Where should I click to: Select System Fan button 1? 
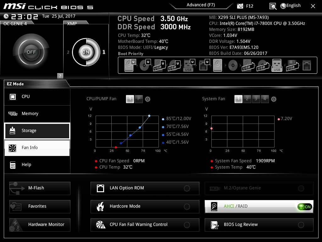coord(238,99)
